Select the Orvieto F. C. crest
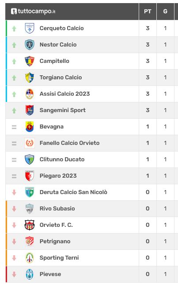The image size is (178, 288). [x=30, y=225]
